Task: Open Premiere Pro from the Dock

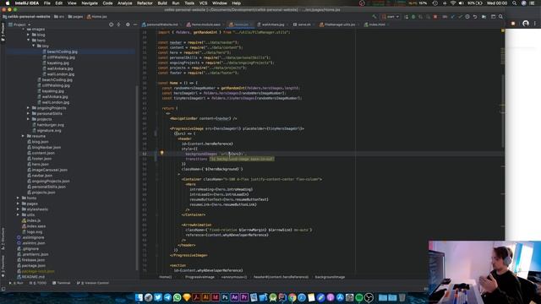Action: click(244, 297)
